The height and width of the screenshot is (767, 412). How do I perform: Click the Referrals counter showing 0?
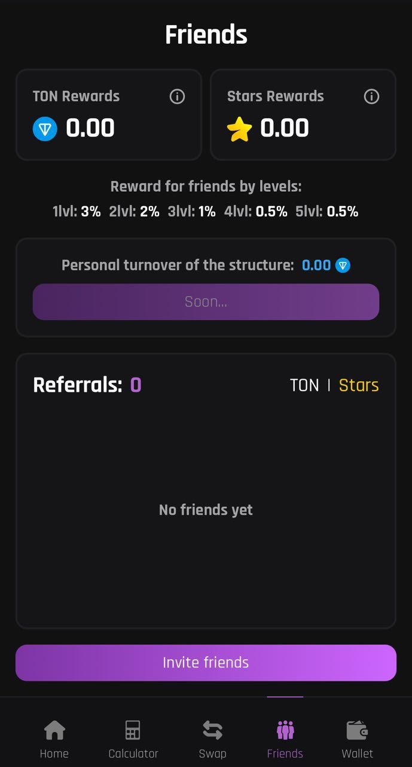click(136, 385)
